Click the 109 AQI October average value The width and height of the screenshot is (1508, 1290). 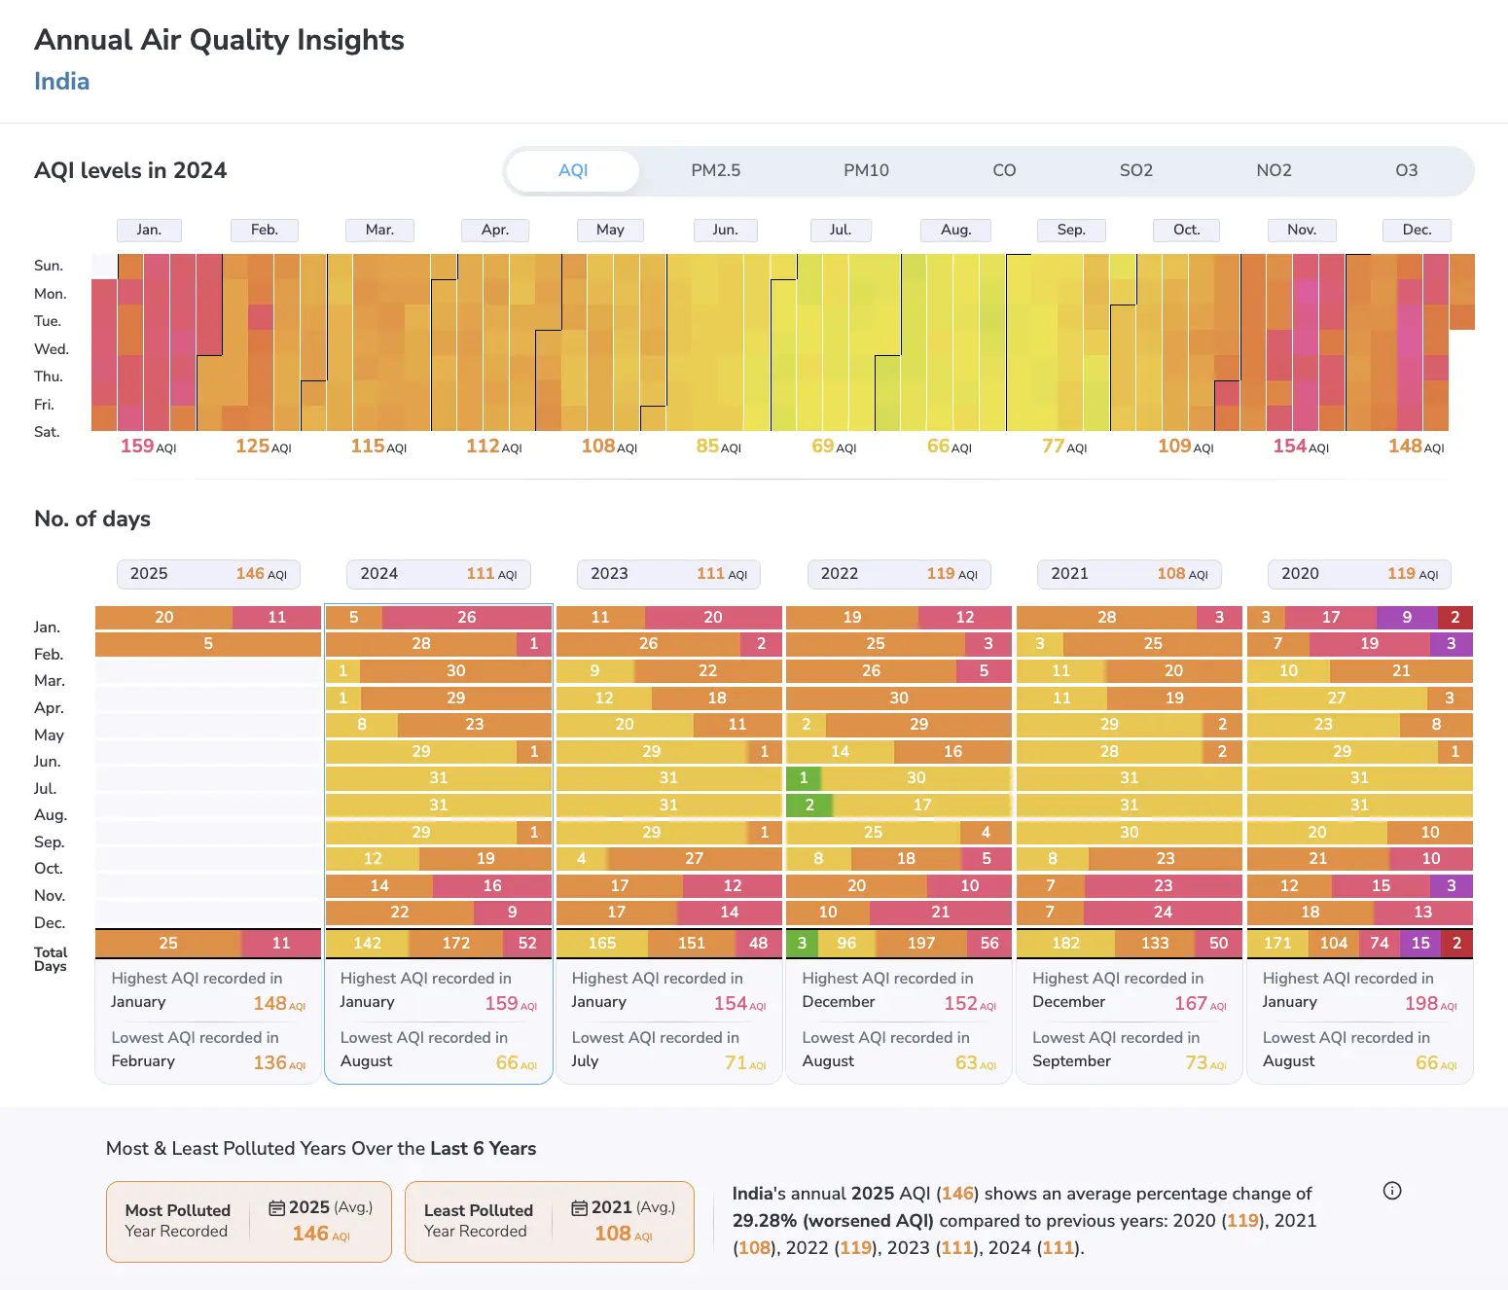pyautogui.click(x=1185, y=446)
